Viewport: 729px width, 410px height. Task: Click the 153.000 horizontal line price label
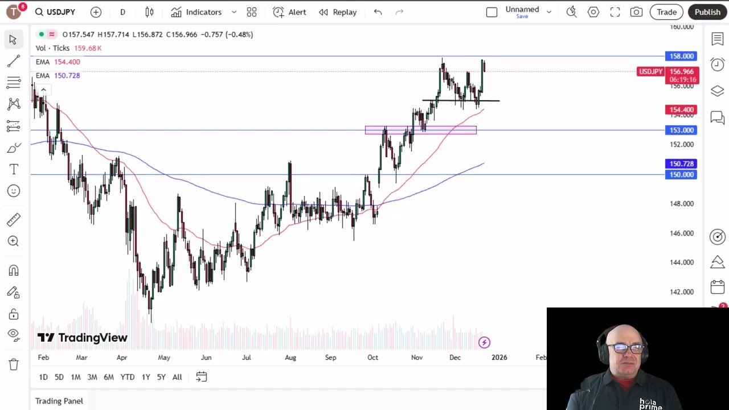pyautogui.click(x=681, y=130)
